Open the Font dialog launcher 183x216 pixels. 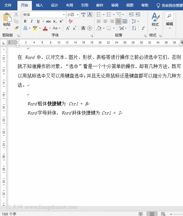tap(92, 36)
